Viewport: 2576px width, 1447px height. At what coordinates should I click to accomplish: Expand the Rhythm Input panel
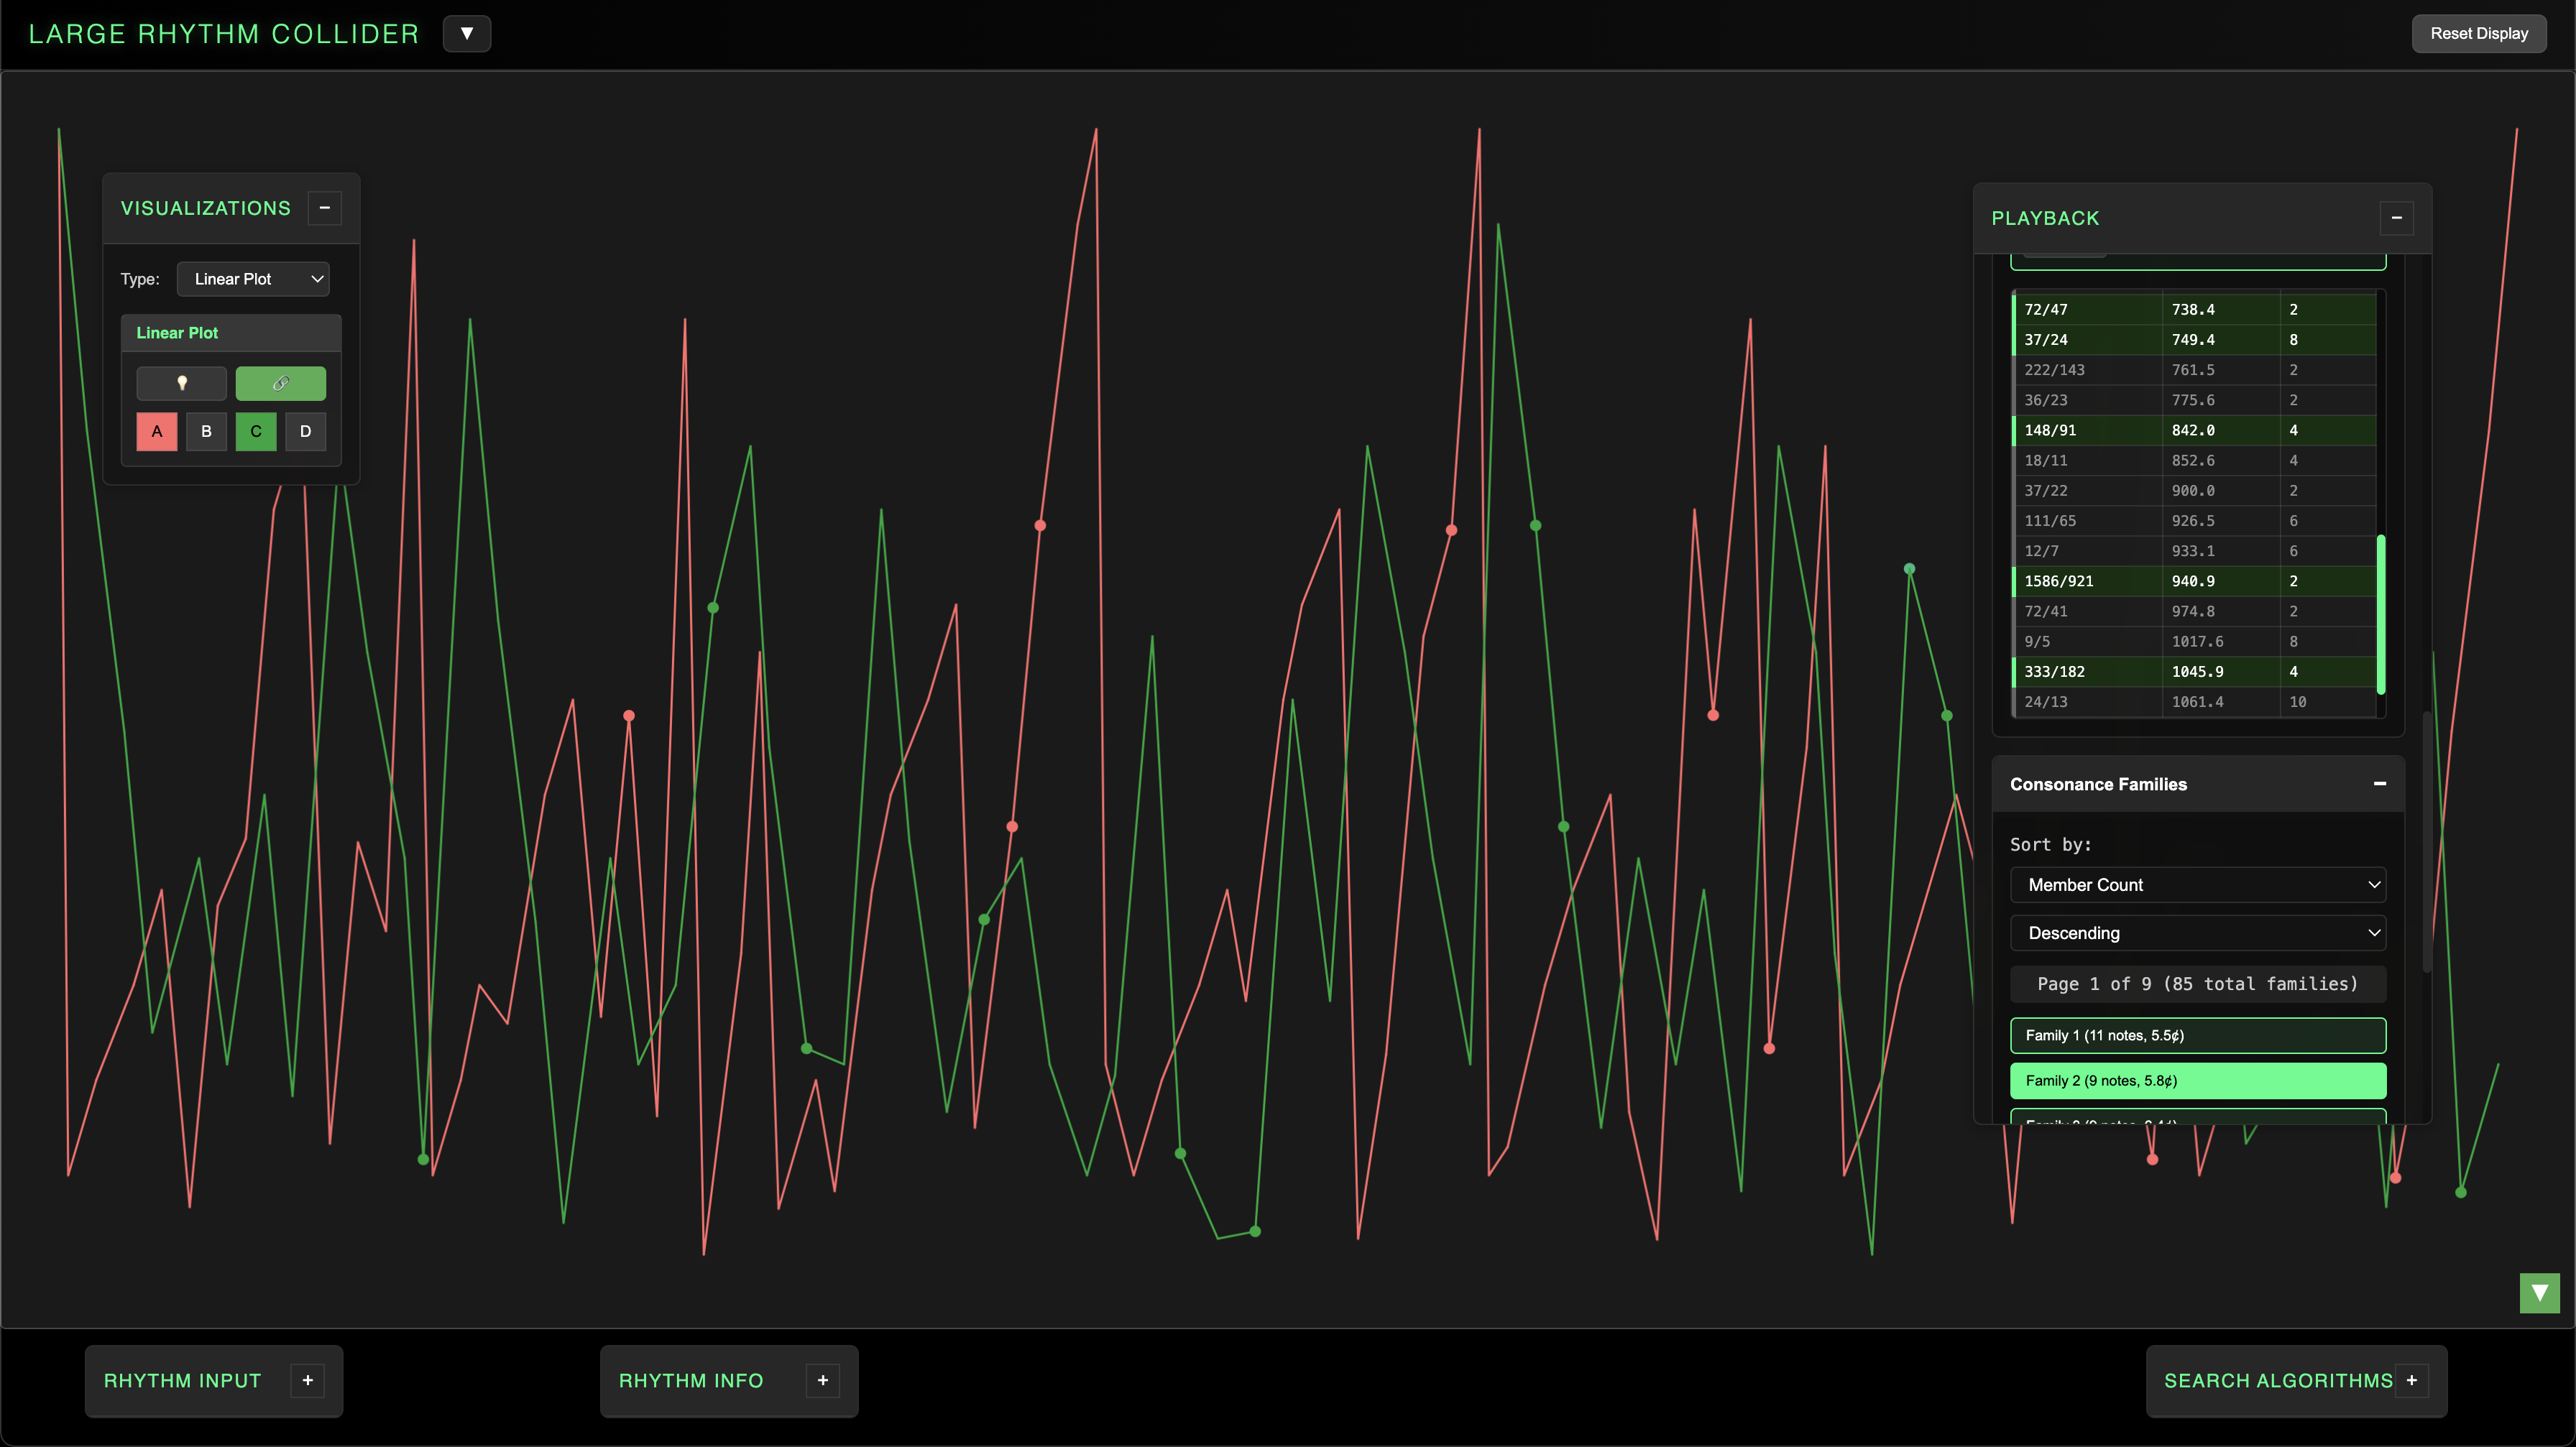click(x=307, y=1380)
